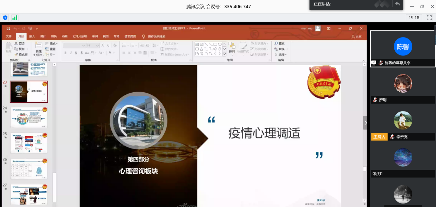Click the Arrange (排列) icon
The image size is (436, 207).
[x=232, y=46]
